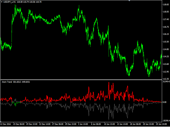Click the Atom Trend values 501.6512 -449.6431
This screenshot has width=170, height=127.
[x=22, y=82]
